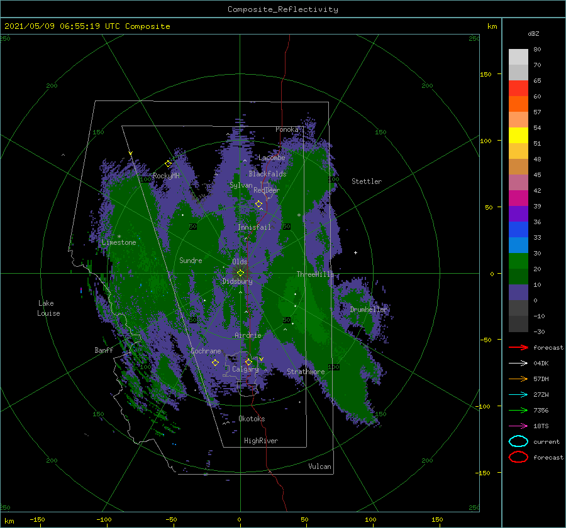This screenshot has height=528, width=566.
Task: Pick the light blue 33 dBZ swatch
Action: pyautogui.click(x=518, y=245)
